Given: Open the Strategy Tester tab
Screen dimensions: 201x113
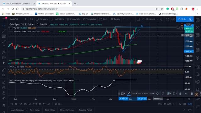Looking at the screenshot, I should click(x=67, y=110).
